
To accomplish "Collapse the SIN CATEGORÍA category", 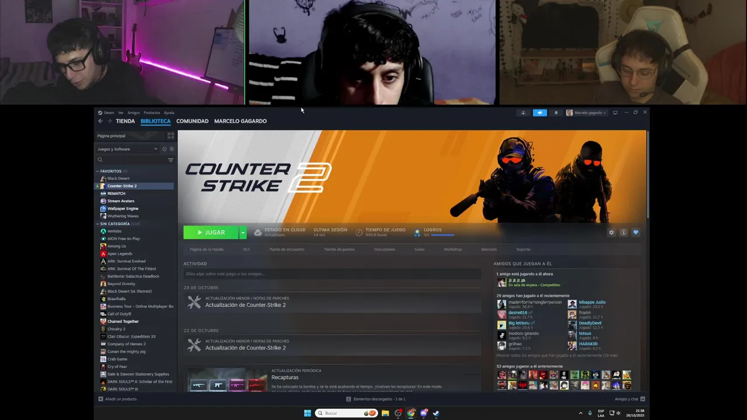I will 97,223.
